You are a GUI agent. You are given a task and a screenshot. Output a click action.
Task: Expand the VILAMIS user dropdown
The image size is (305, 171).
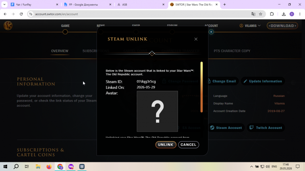tap(250, 26)
